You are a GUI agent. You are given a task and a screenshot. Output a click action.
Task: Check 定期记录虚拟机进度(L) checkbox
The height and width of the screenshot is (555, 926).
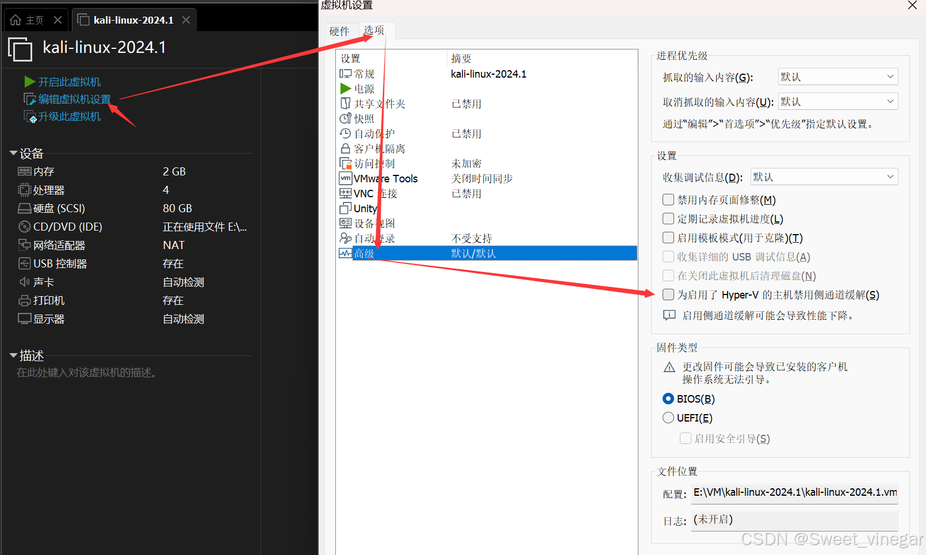(x=668, y=219)
